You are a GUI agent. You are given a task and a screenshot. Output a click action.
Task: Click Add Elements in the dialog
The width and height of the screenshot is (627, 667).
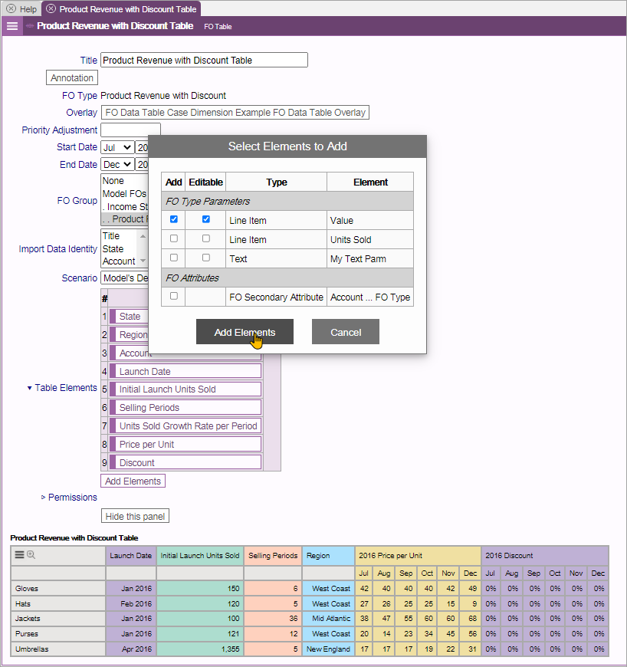245,332
